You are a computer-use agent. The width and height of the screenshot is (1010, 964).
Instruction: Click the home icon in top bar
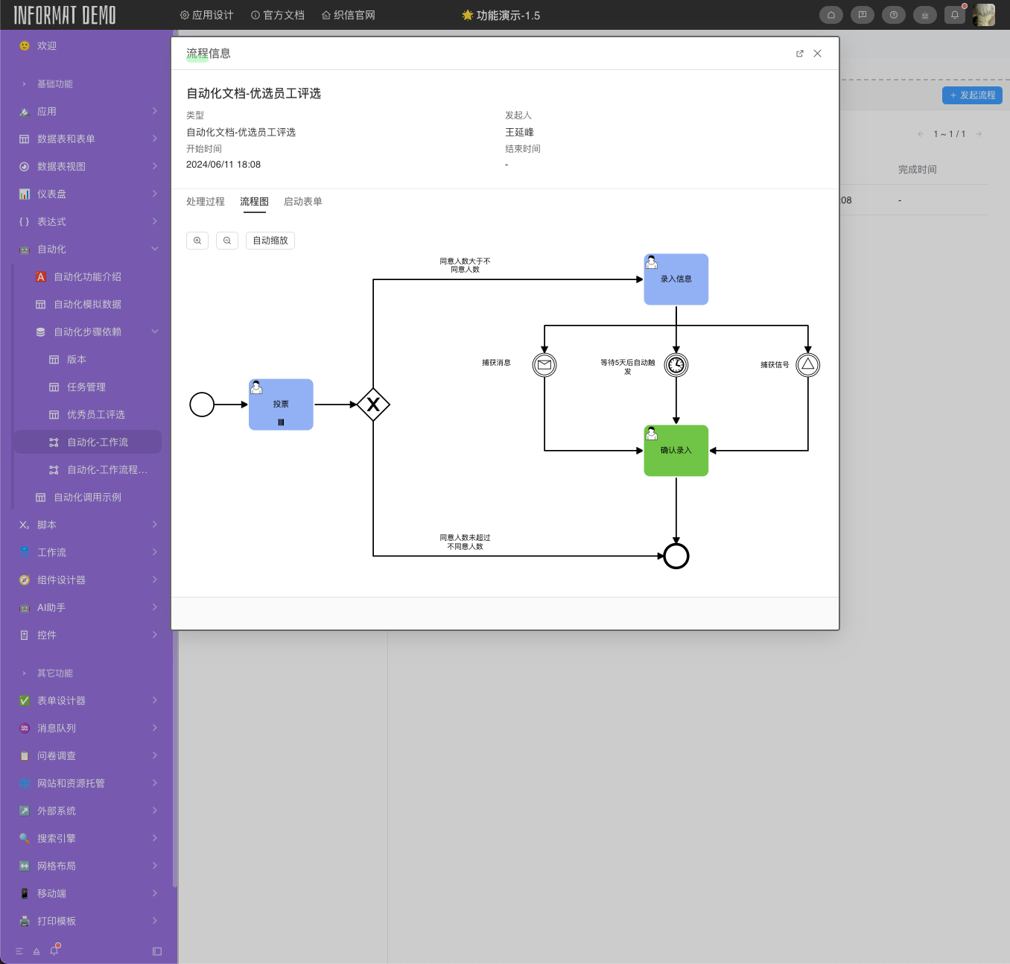pos(831,15)
